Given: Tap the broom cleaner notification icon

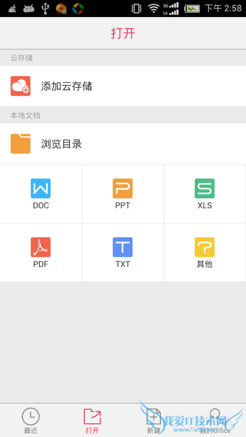Looking at the screenshot, I should pos(12,9).
